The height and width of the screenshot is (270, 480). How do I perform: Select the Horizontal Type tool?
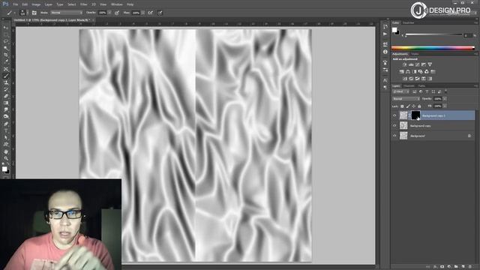click(6, 130)
